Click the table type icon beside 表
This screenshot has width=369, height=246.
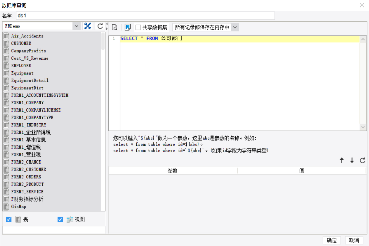18,219
